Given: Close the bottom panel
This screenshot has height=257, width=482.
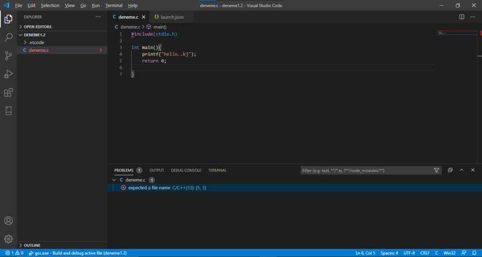Looking at the screenshot, I should click(x=473, y=170).
